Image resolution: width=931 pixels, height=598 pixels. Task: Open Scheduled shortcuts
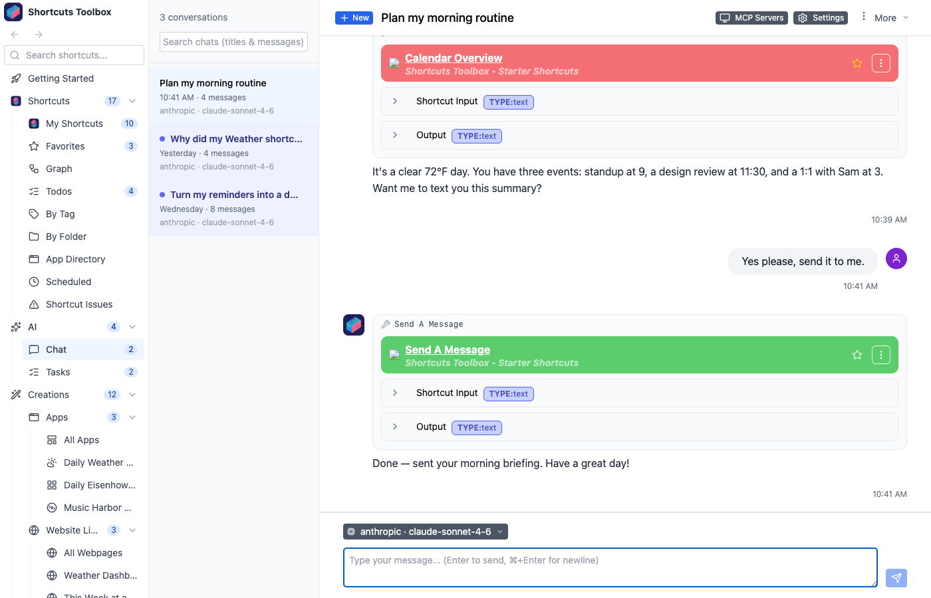tap(83, 282)
